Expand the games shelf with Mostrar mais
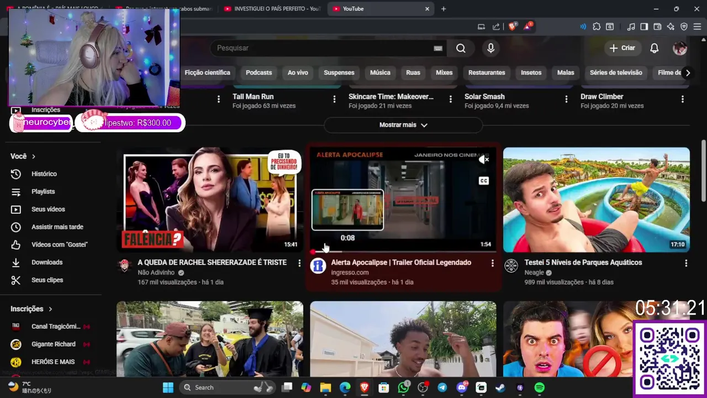Image resolution: width=707 pixels, height=398 pixels. click(x=403, y=125)
